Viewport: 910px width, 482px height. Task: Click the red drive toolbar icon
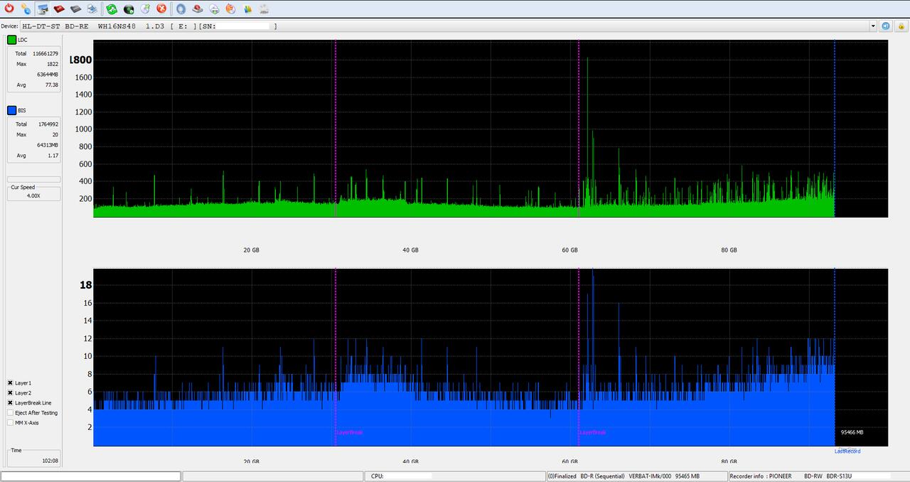59,9
